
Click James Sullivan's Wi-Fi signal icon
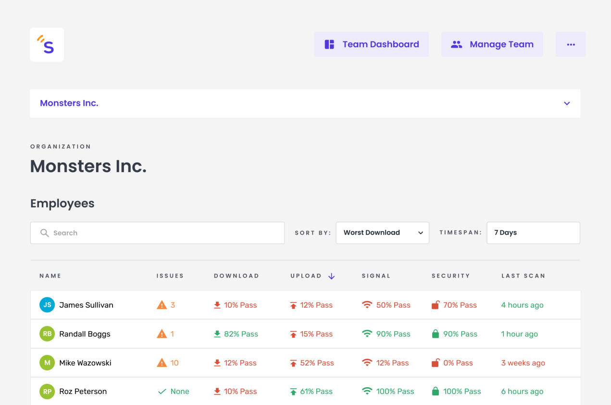367,305
